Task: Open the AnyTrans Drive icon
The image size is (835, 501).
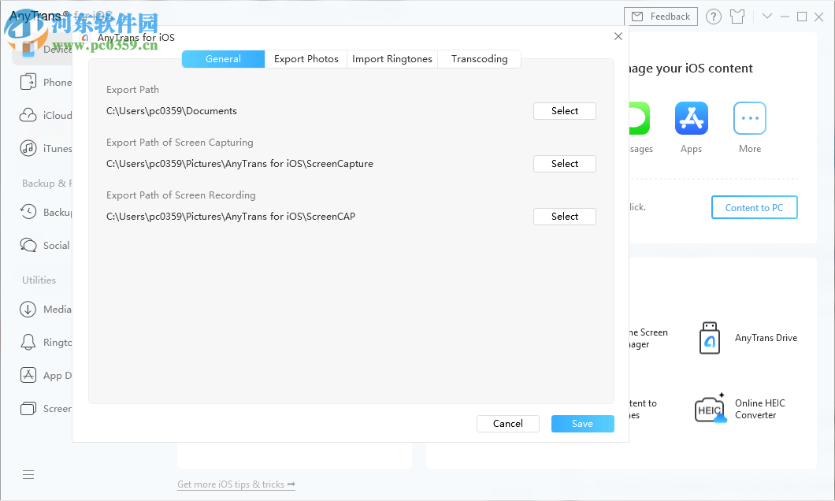Action: (710, 338)
